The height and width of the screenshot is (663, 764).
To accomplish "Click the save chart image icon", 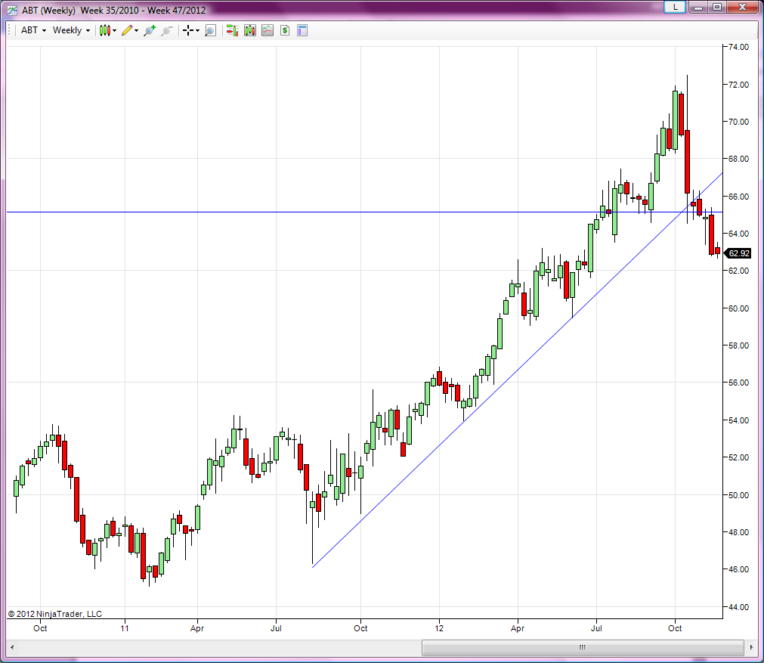I will pos(267,30).
